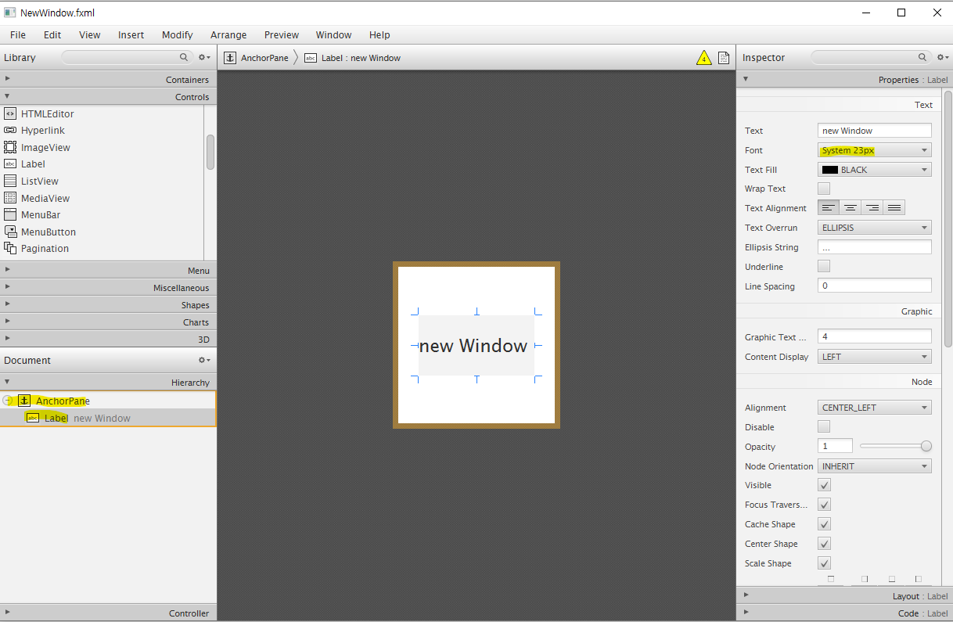
Task: Open the File menu
Action: (18, 34)
